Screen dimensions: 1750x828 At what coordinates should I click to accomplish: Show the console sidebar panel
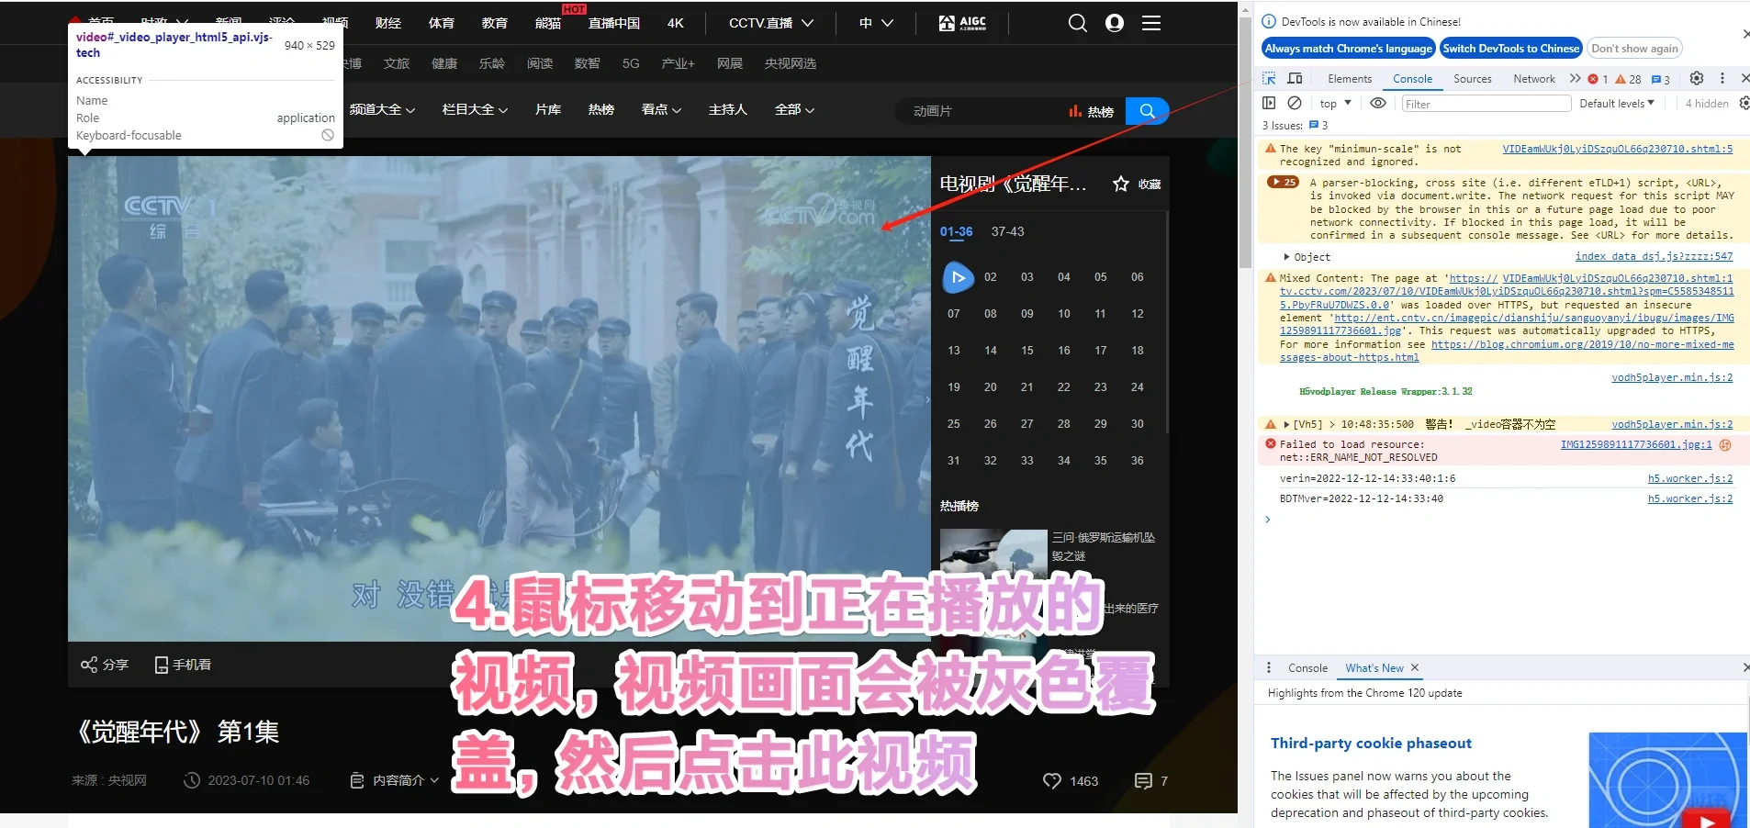tap(1268, 104)
